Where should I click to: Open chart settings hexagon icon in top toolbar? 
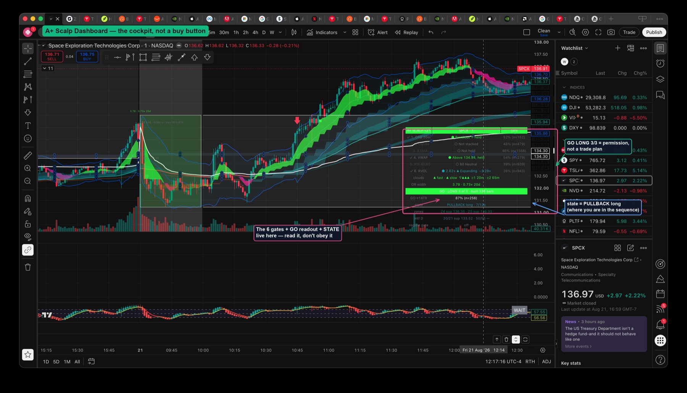click(585, 32)
